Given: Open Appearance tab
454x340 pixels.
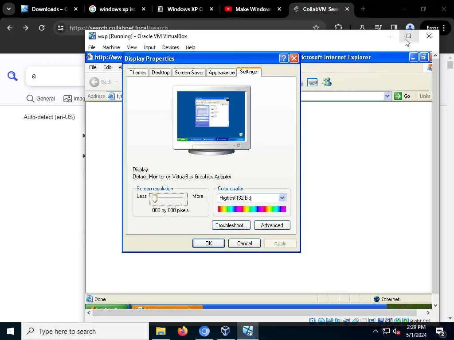Looking at the screenshot, I should tap(222, 73).
